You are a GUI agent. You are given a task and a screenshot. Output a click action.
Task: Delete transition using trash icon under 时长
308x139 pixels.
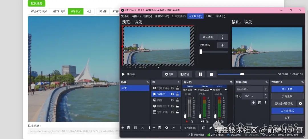click(x=260, y=103)
